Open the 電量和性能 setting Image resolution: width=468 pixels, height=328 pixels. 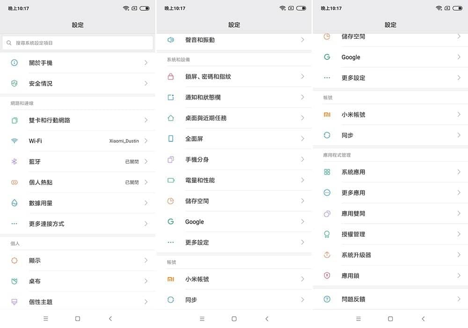click(x=234, y=180)
